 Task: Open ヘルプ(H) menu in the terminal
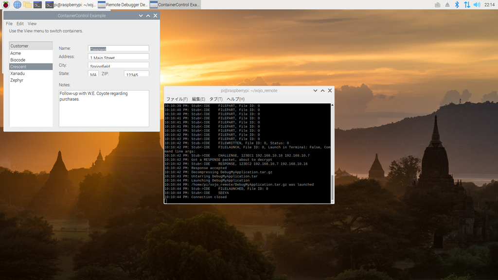click(235, 99)
